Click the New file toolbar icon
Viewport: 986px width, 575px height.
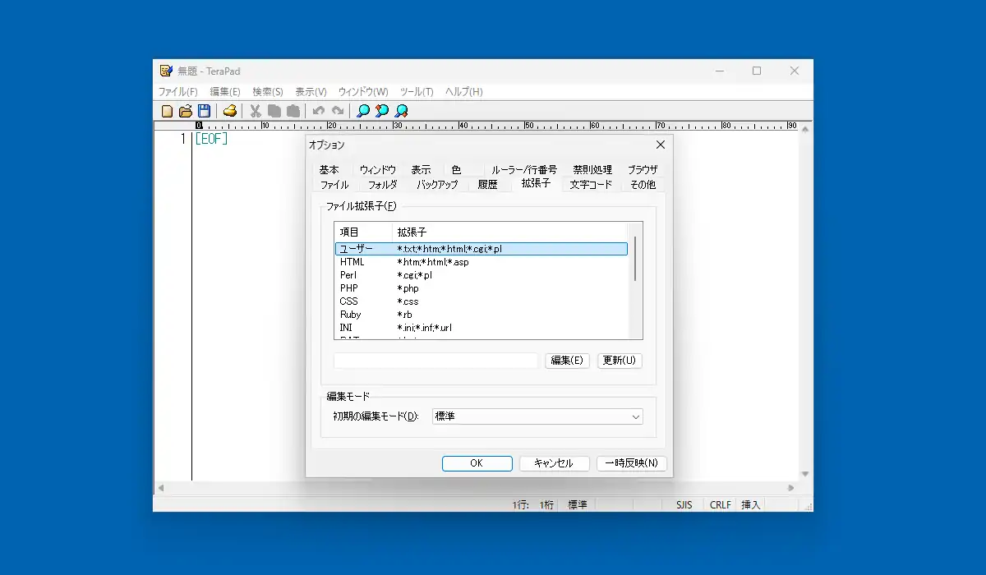168,111
